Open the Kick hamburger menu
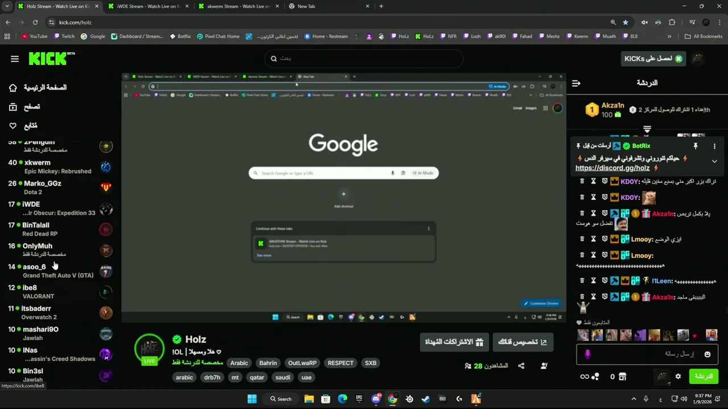This screenshot has width=728, height=409. pos(15,59)
